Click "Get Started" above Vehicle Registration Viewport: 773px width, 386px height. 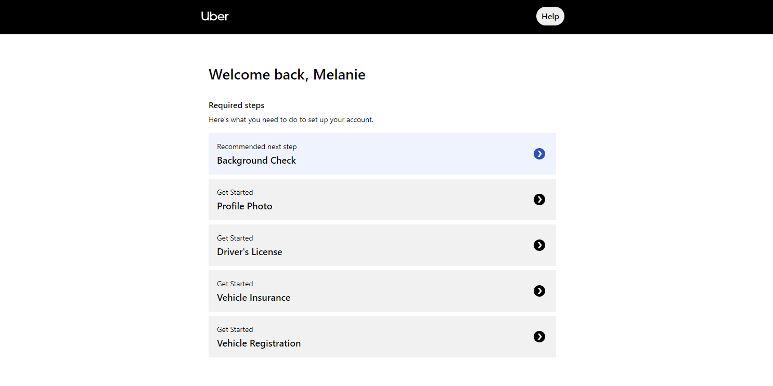click(235, 330)
